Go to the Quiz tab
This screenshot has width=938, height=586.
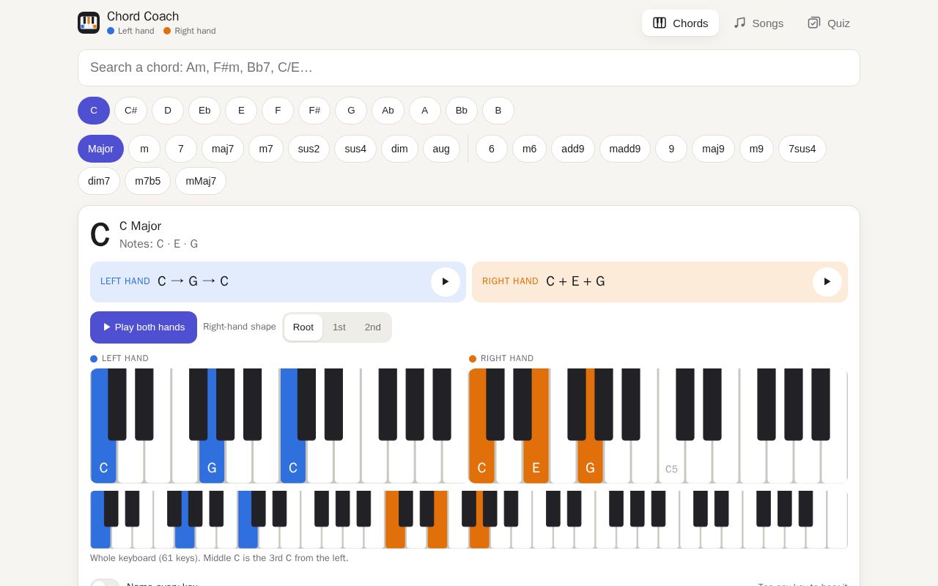829,23
